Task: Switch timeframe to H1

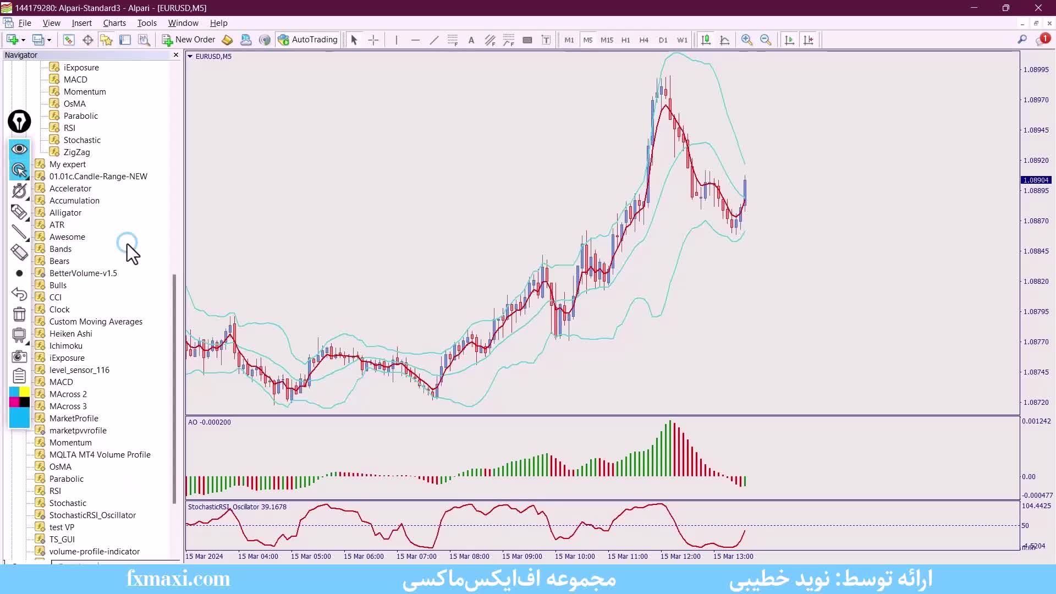Action: coord(625,40)
